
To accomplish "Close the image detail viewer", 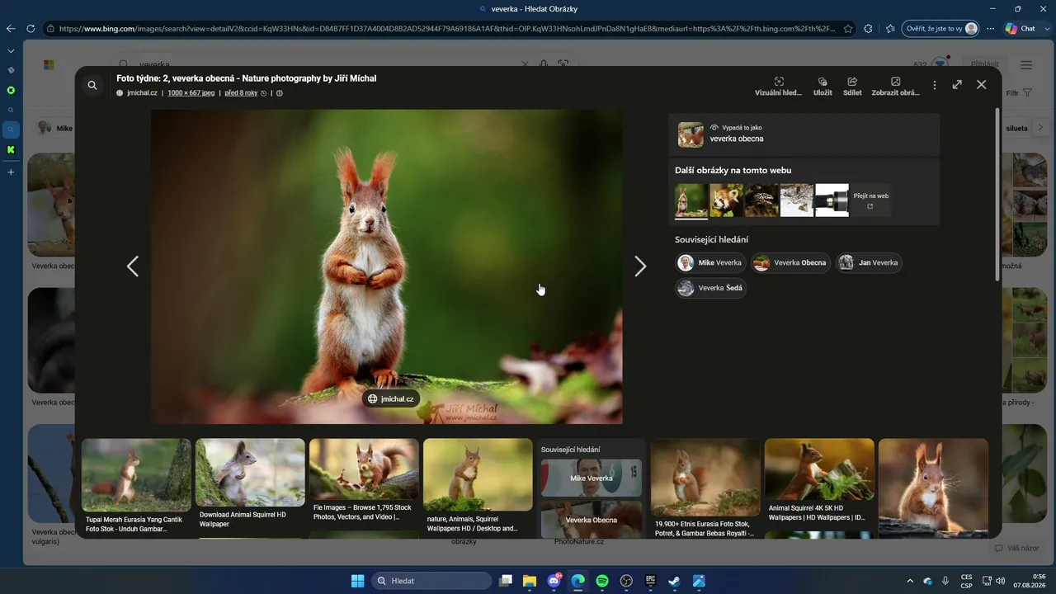I will 981,84.
